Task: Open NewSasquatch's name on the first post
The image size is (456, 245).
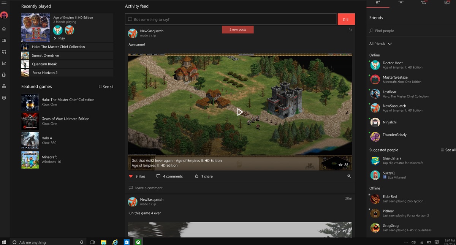Action: tap(152, 31)
